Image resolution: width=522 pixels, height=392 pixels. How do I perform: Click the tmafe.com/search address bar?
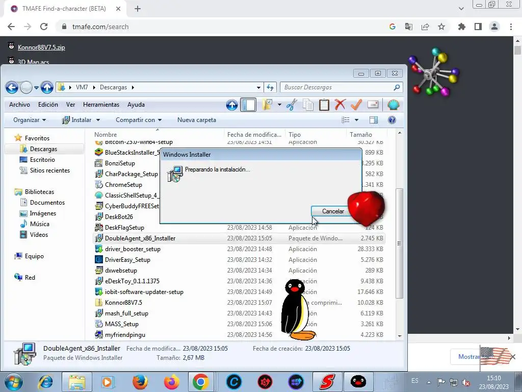click(100, 27)
